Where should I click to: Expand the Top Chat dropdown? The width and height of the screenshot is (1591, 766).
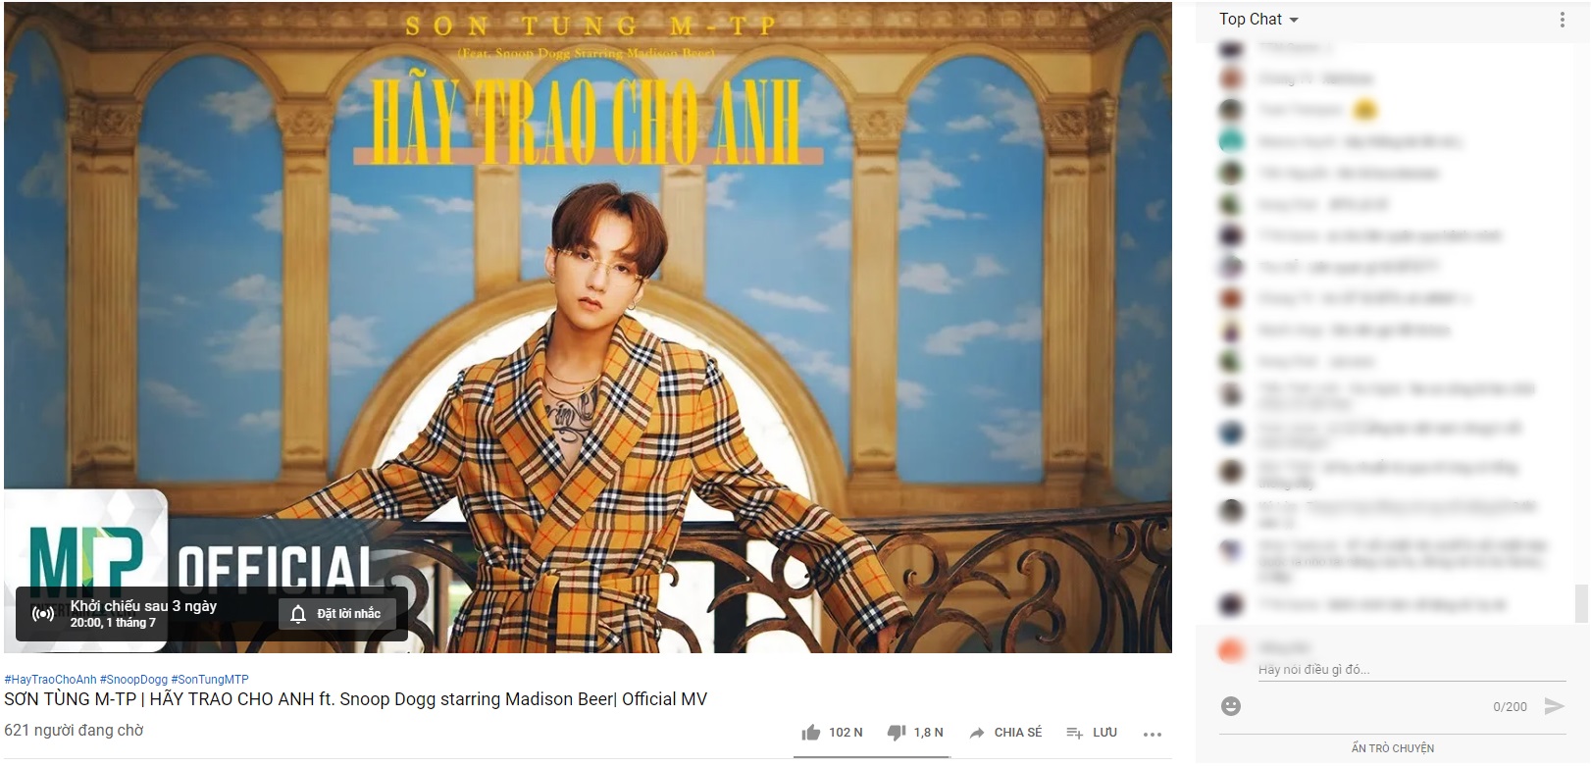(1258, 20)
